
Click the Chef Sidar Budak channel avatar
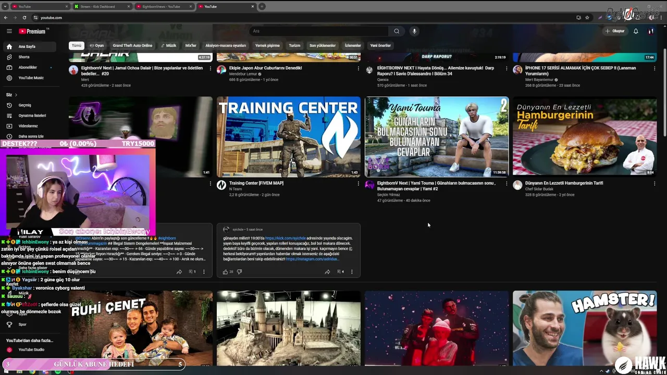517,185
